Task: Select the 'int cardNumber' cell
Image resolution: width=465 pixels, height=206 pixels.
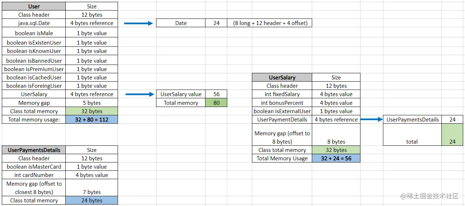Action: (34, 175)
